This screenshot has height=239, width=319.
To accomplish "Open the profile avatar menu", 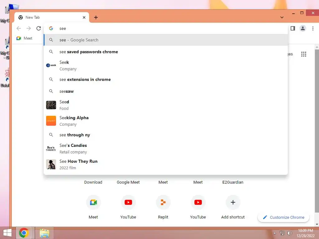I will (303, 28).
